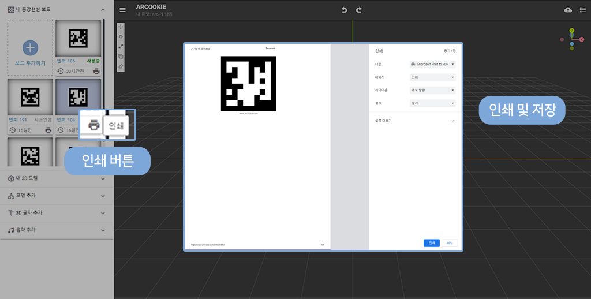
Task: Open the 대상 Microsoft Print to PDF dropdown
Action: point(433,65)
